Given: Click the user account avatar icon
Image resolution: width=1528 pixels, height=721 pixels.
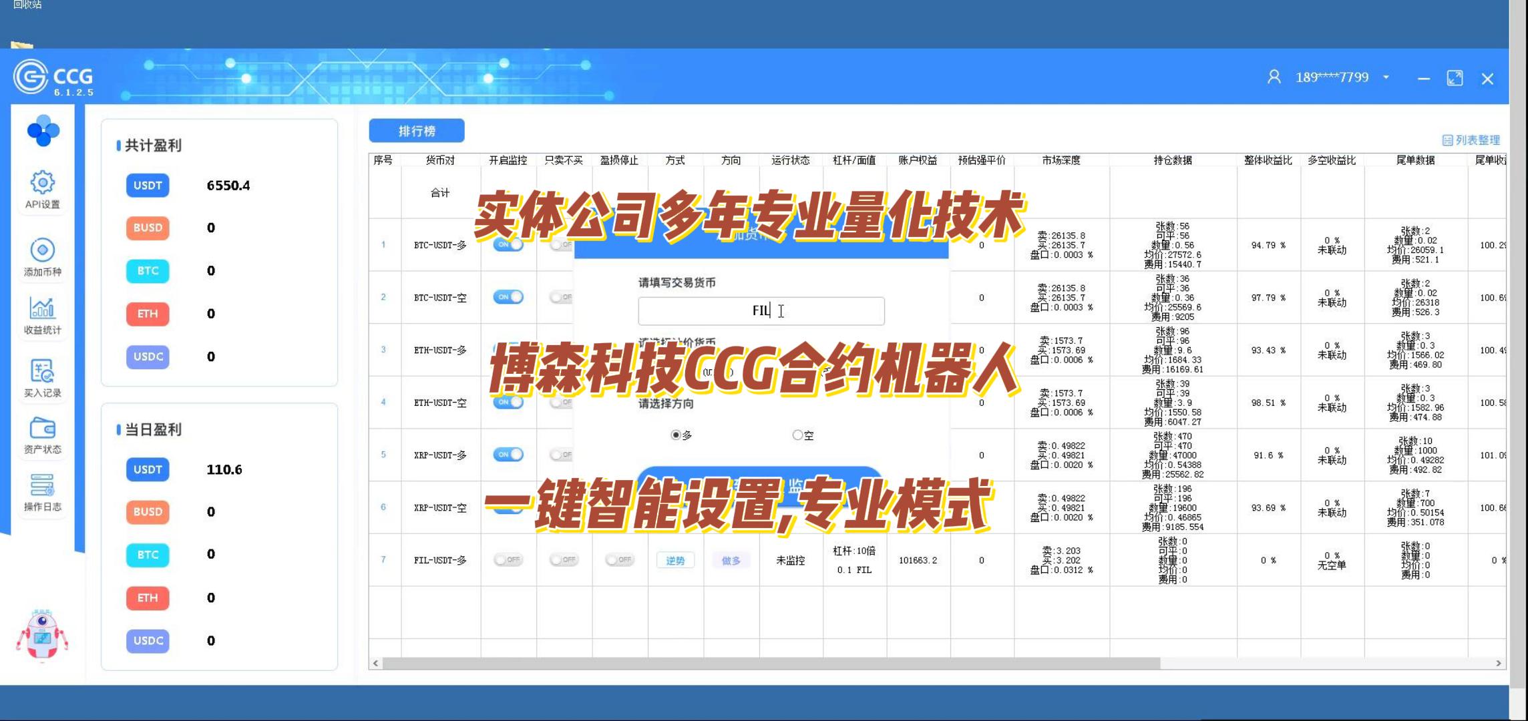Looking at the screenshot, I should pos(1274,77).
